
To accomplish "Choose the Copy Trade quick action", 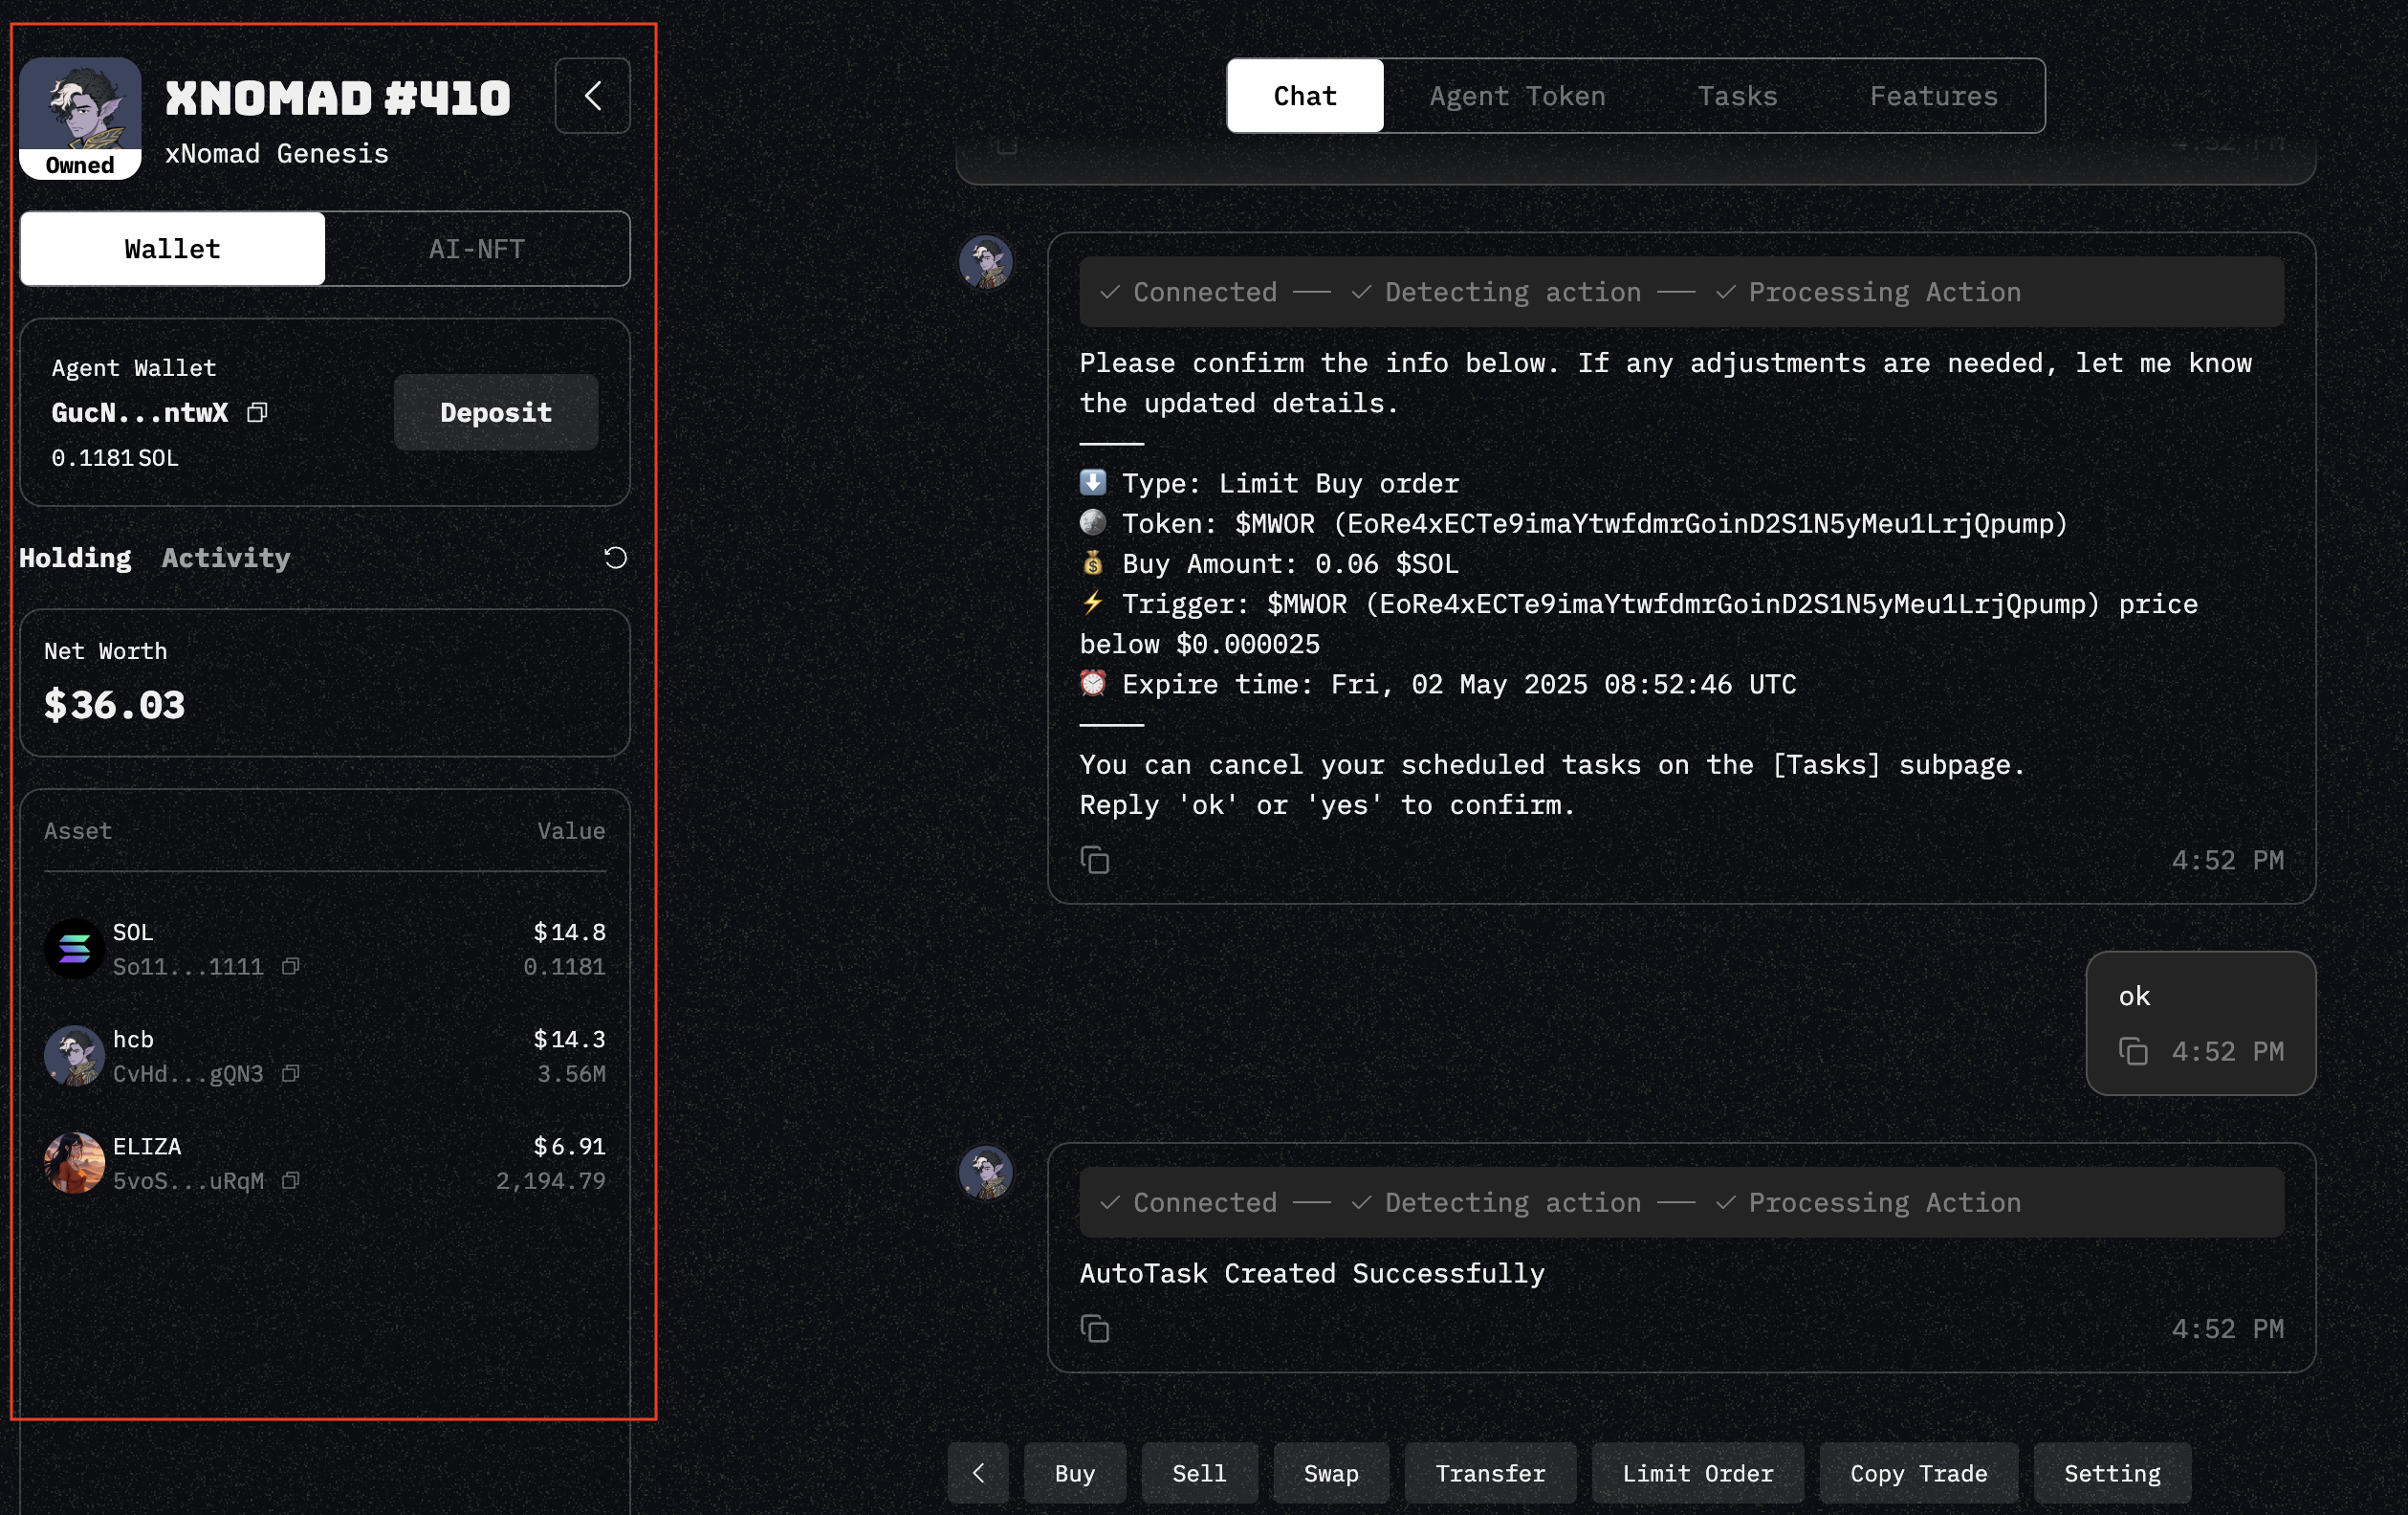I will pos(1918,1473).
